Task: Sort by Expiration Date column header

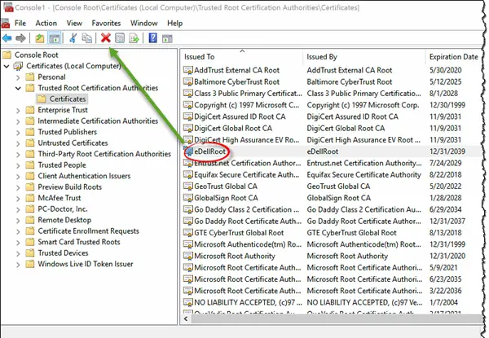Action: [x=454, y=57]
